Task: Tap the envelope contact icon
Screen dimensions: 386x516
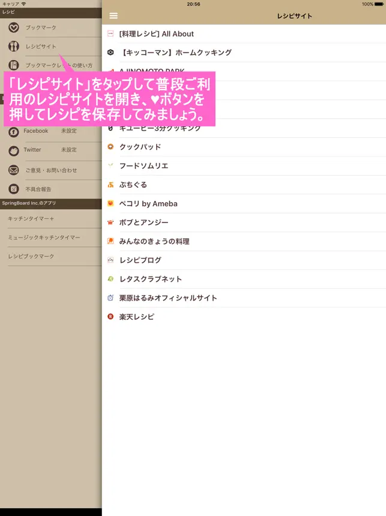Action: pyautogui.click(x=13, y=170)
